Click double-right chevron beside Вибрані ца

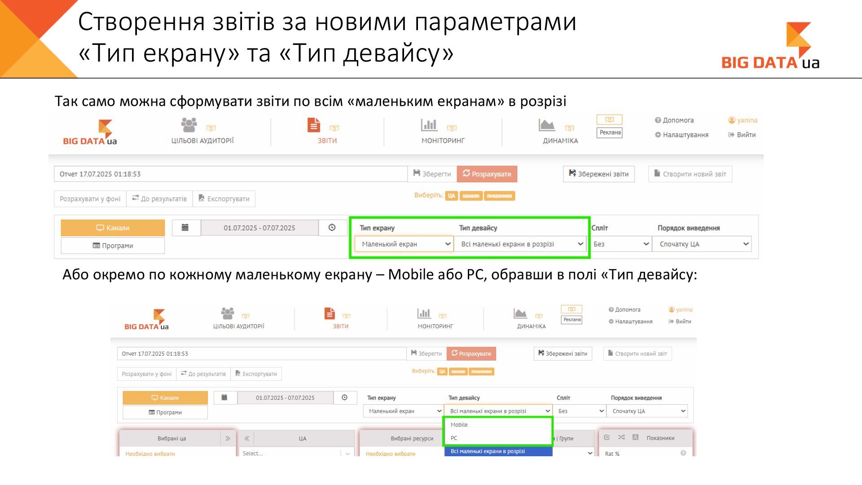point(228,438)
